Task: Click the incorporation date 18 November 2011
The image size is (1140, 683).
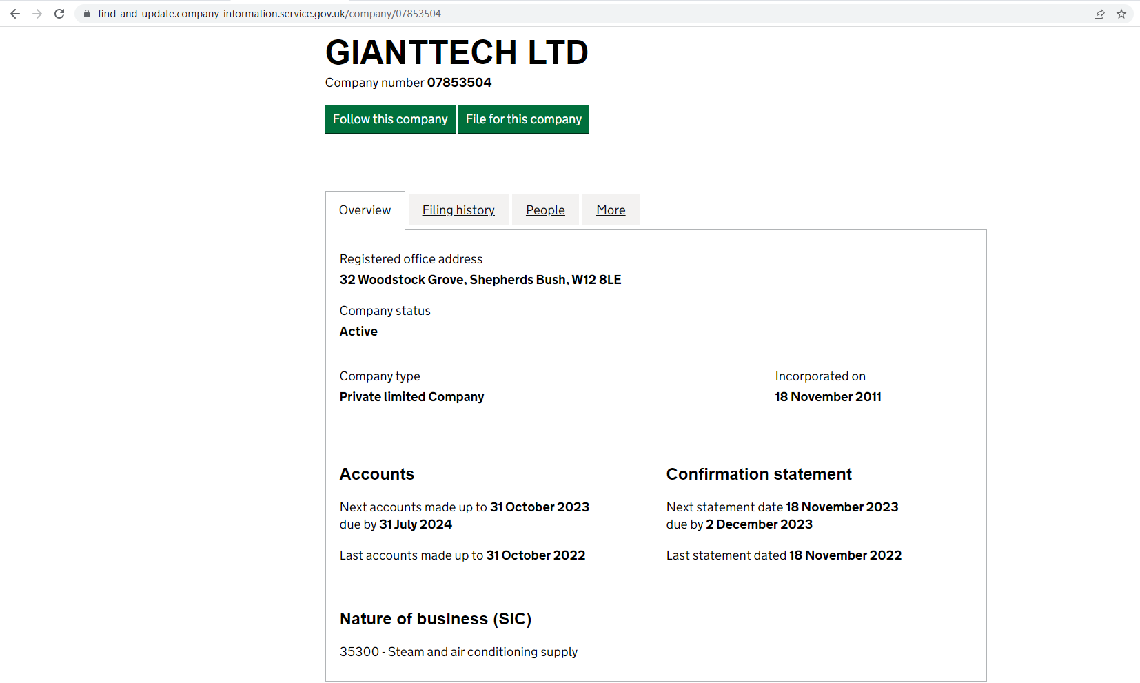Action: click(828, 397)
